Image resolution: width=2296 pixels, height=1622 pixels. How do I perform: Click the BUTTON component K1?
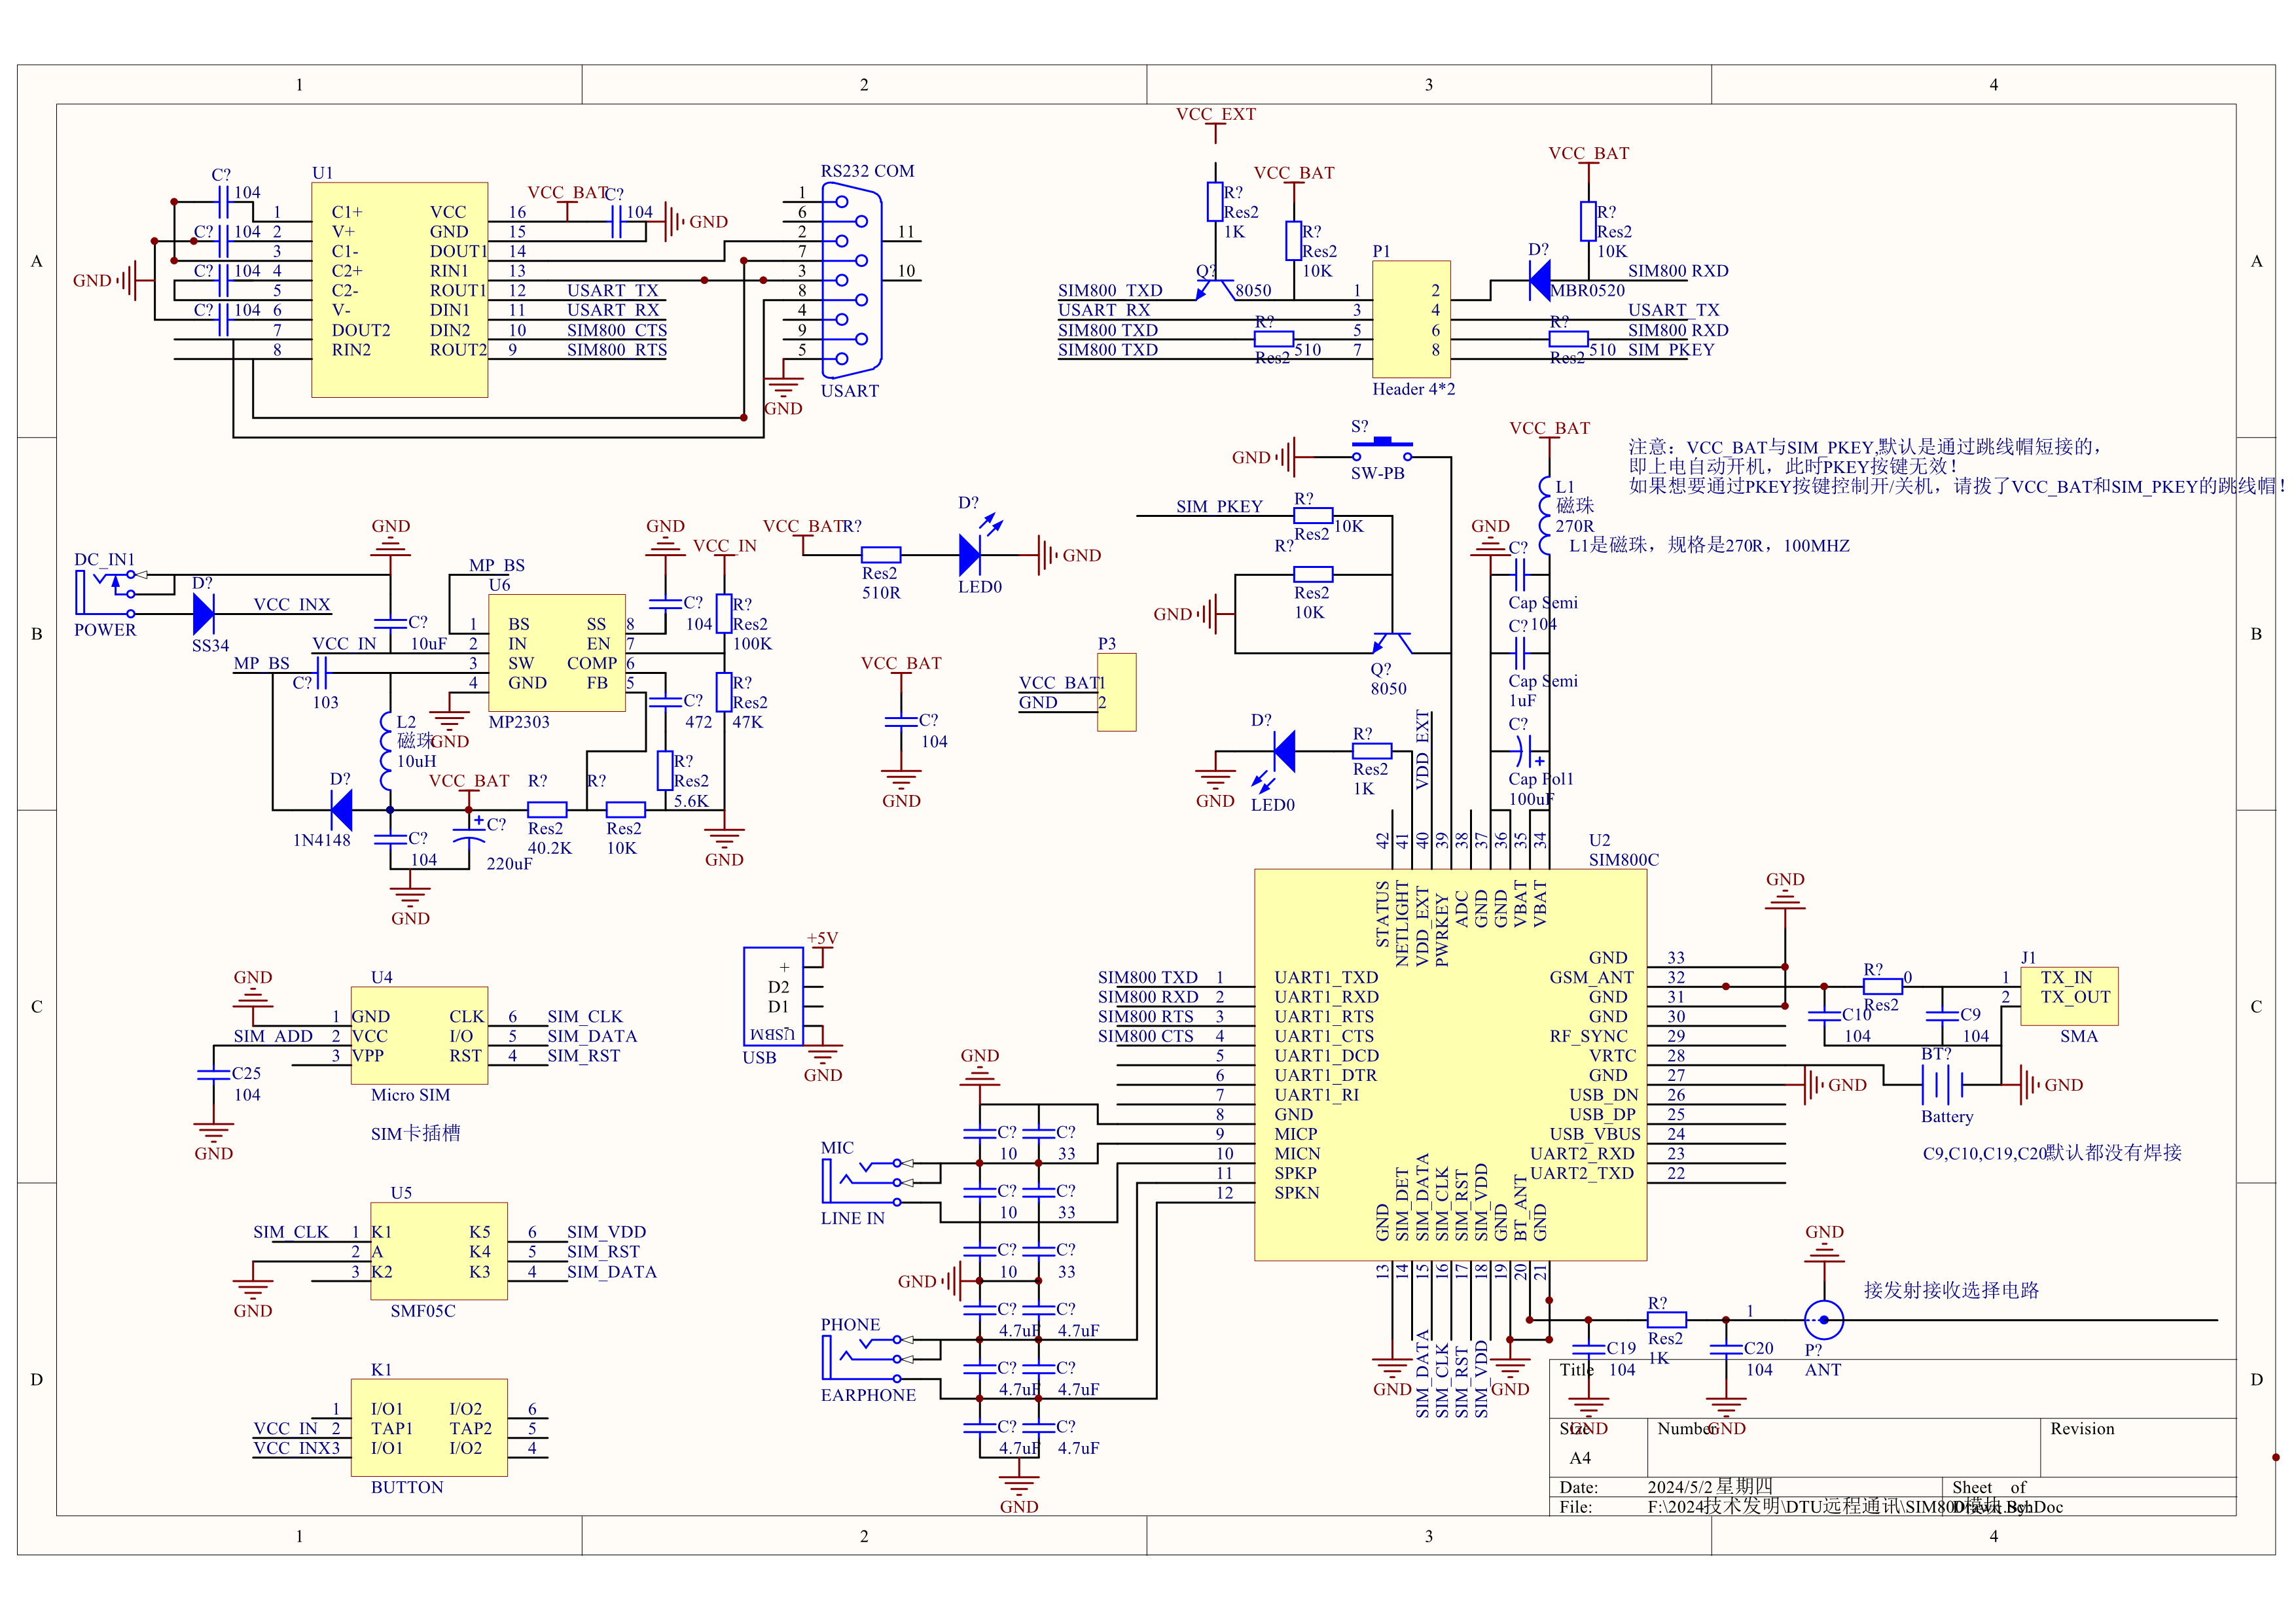(429, 1428)
